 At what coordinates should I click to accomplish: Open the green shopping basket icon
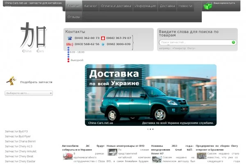[x=208, y=6]
